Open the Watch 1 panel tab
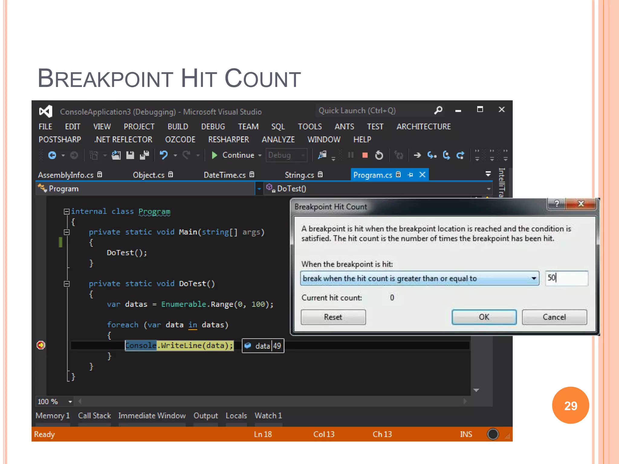Screen dimensions: 619x464 click(268, 416)
